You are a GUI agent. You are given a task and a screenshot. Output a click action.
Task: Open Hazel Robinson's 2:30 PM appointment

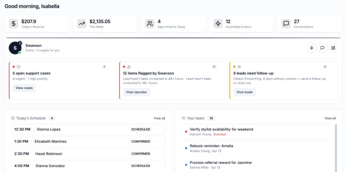point(88,154)
